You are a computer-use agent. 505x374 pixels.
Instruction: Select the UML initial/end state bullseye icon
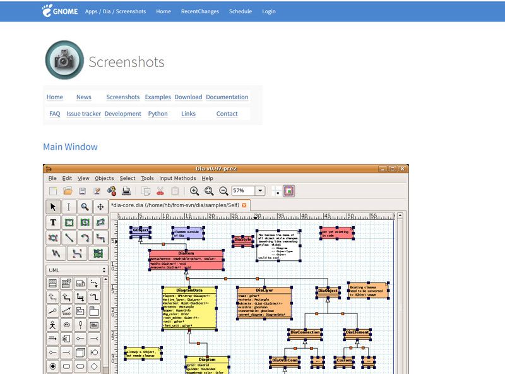[52, 366]
